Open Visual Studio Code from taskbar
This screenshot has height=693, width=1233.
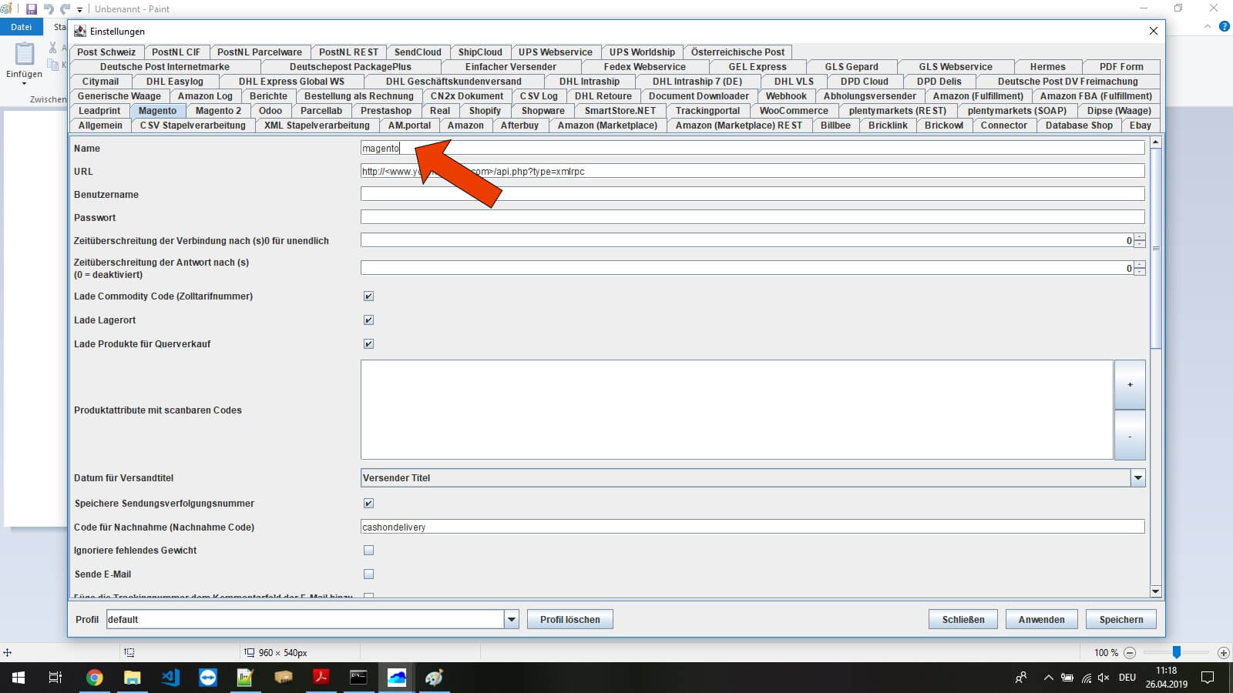click(x=170, y=678)
